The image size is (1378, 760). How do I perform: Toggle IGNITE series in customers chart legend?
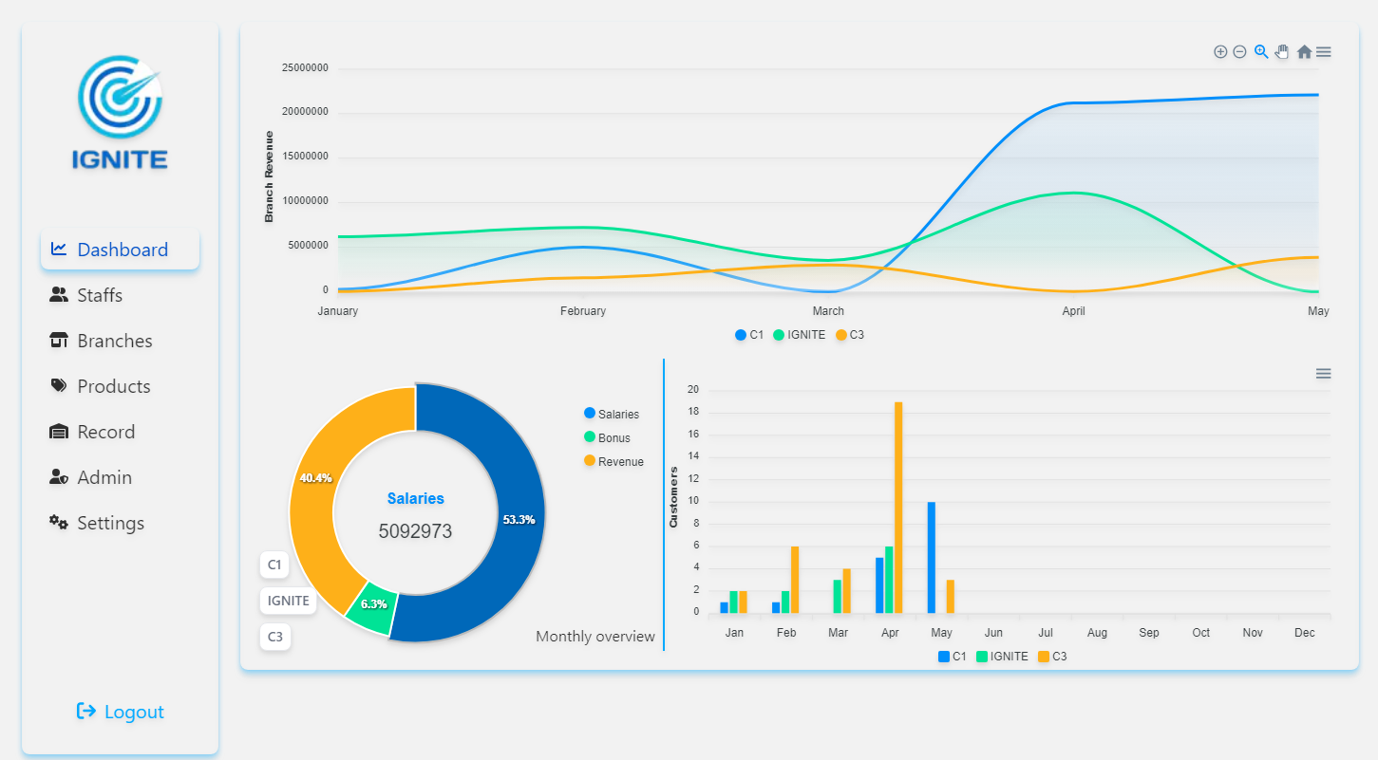click(x=1003, y=656)
